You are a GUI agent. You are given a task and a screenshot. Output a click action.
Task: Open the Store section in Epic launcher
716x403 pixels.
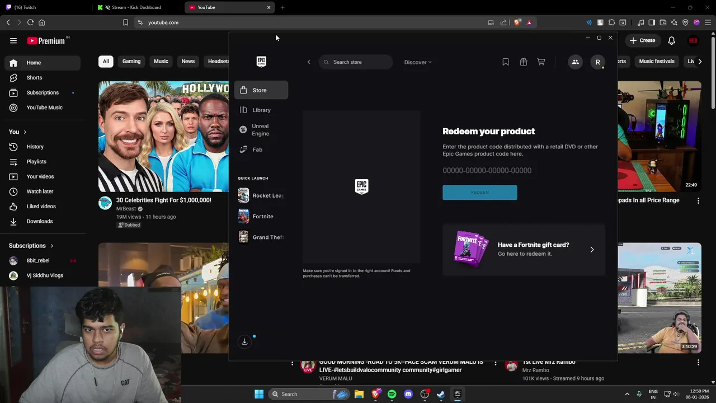pyautogui.click(x=261, y=90)
